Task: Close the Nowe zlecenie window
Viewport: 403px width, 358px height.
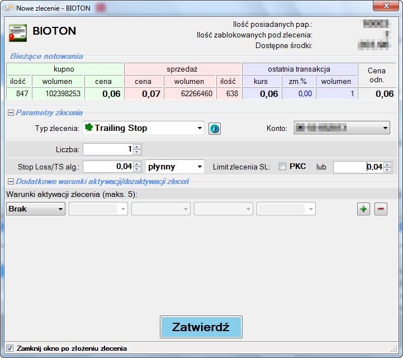Action: [386, 6]
